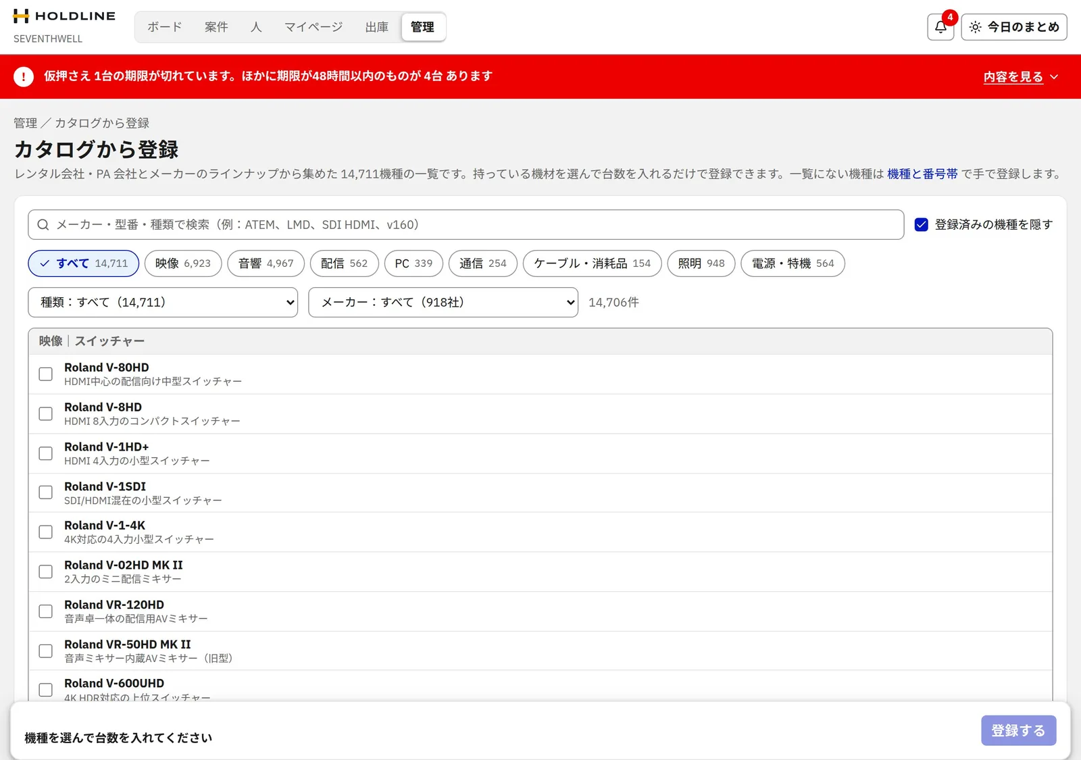The image size is (1081, 760).
Task: Click the 14,706件 result count
Action: coord(613,303)
